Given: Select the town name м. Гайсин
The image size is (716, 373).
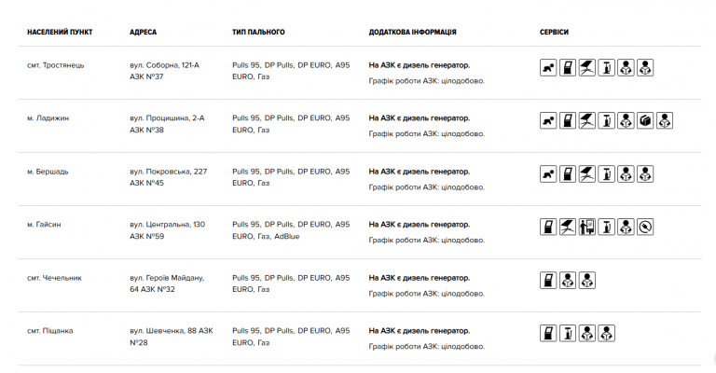Looking at the screenshot, I should click(x=44, y=225).
